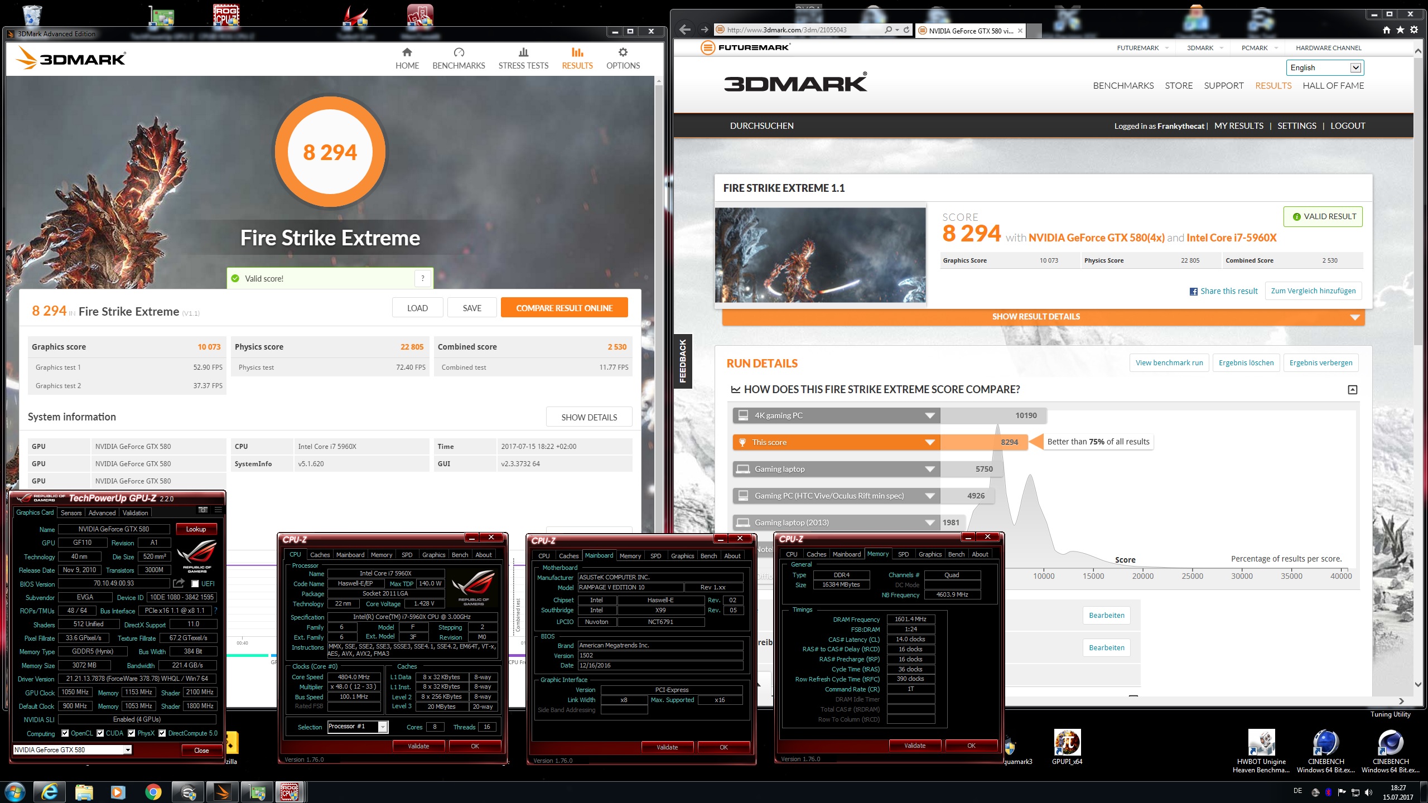Switch to the Advanced tab in GPU-Z

click(x=102, y=512)
